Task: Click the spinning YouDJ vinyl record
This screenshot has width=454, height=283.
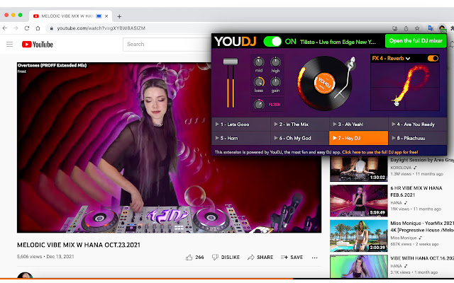Action: click(x=325, y=83)
